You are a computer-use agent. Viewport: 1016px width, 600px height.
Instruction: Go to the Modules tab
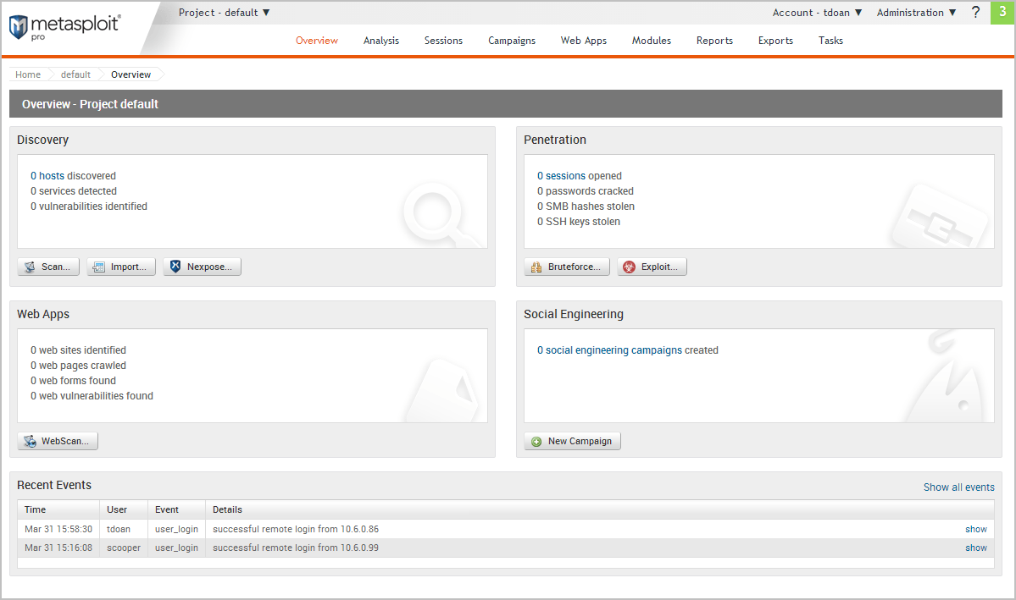(x=652, y=41)
